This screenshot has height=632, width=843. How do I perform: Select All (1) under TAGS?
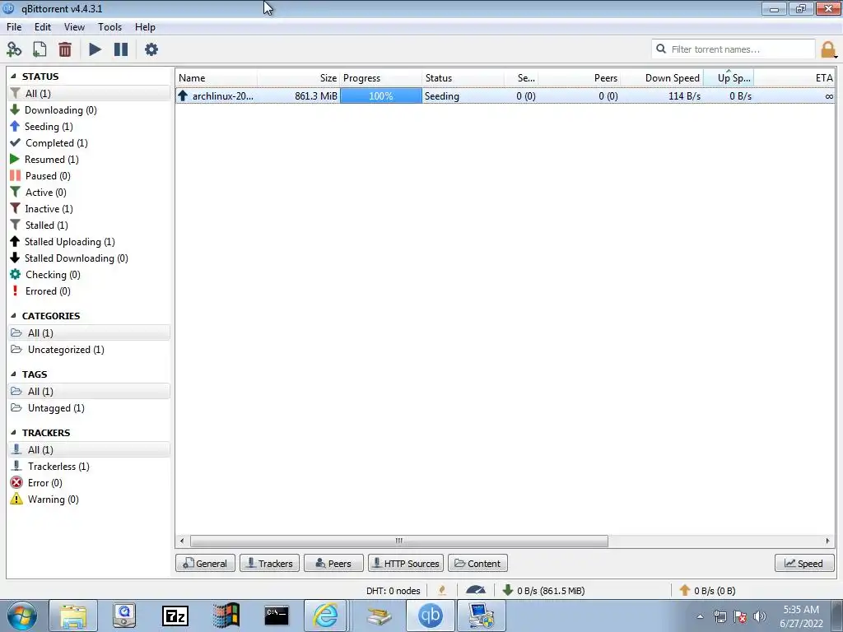click(x=89, y=392)
